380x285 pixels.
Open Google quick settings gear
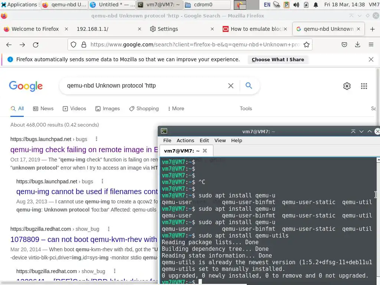[347, 86]
